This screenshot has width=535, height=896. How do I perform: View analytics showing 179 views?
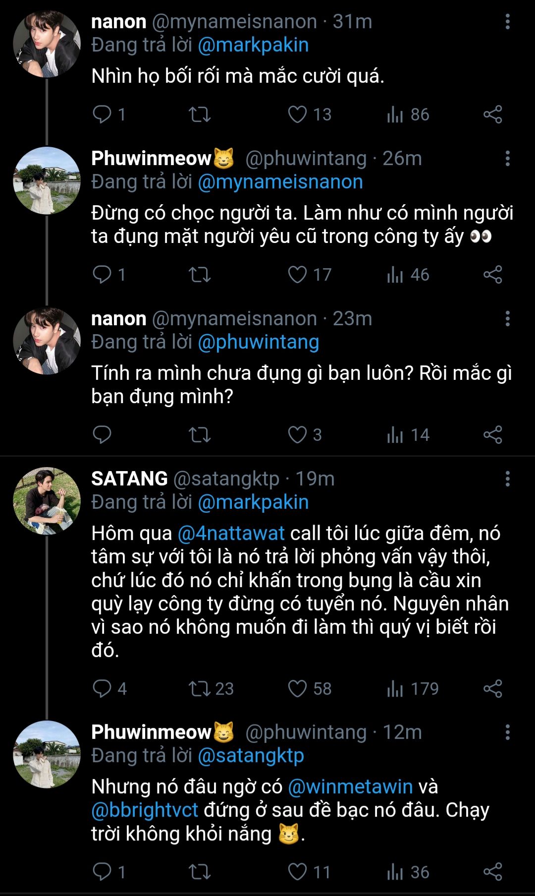point(413,689)
